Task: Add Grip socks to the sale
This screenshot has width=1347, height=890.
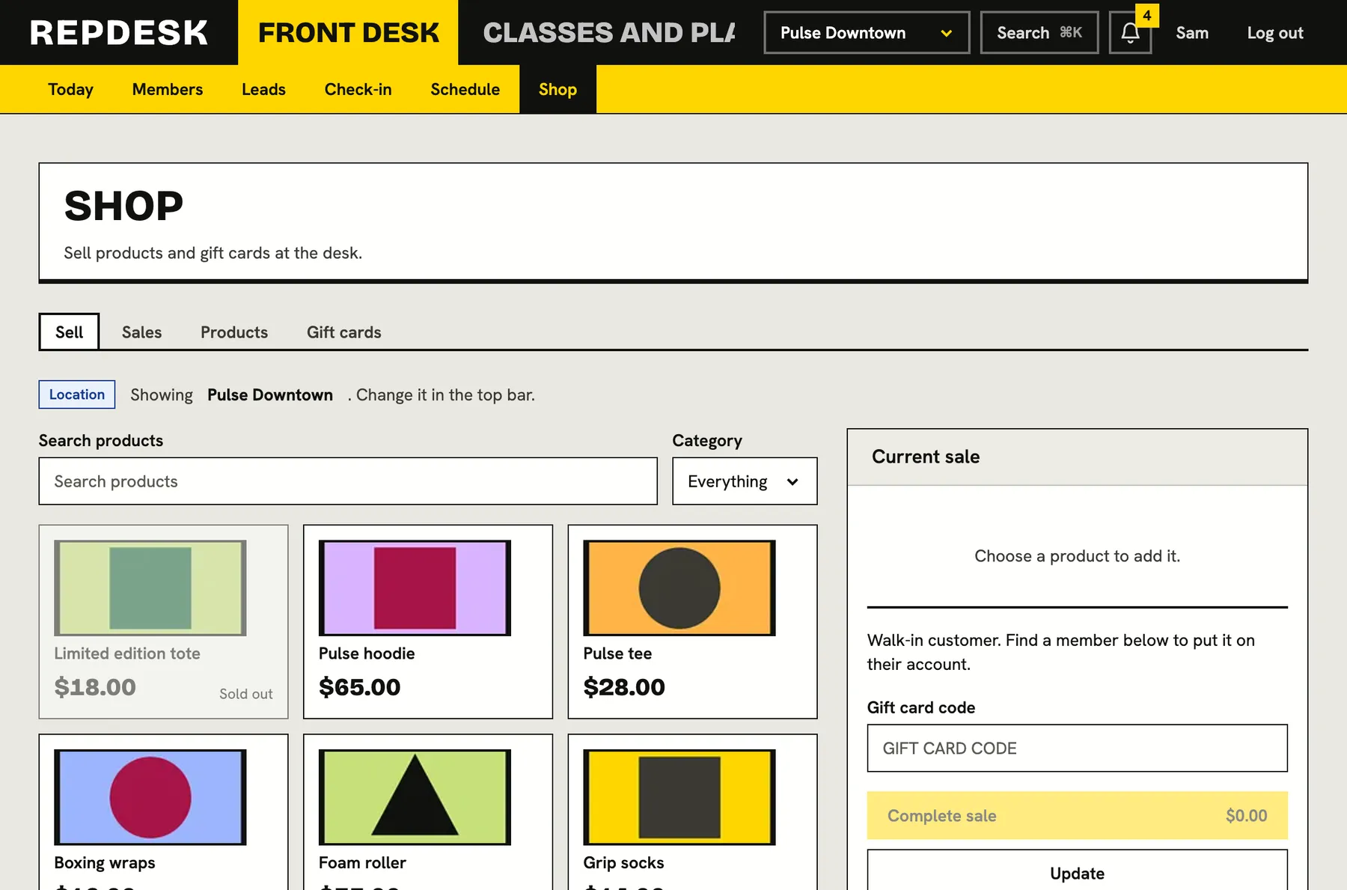Action: [x=692, y=812]
